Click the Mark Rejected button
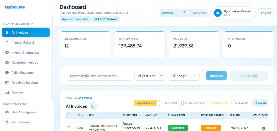 pos(195,103)
